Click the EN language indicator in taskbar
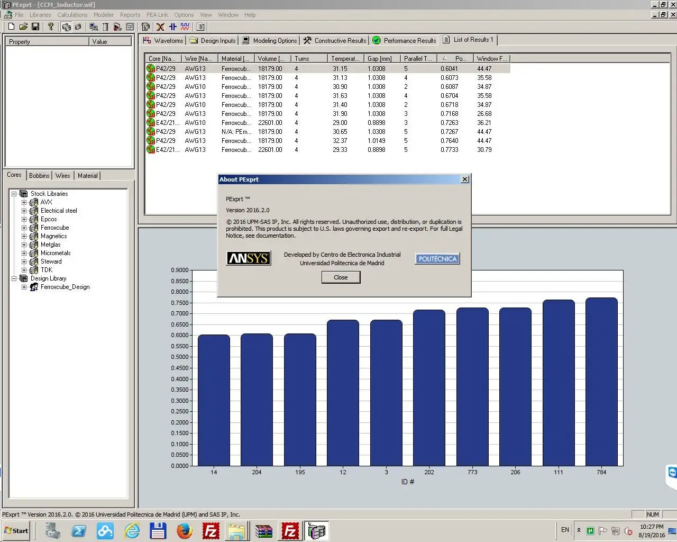677x542 pixels. click(565, 530)
